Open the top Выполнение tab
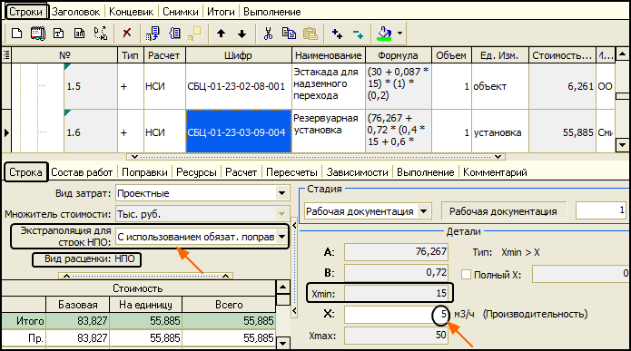This screenshot has width=631, height=351. 272,12
